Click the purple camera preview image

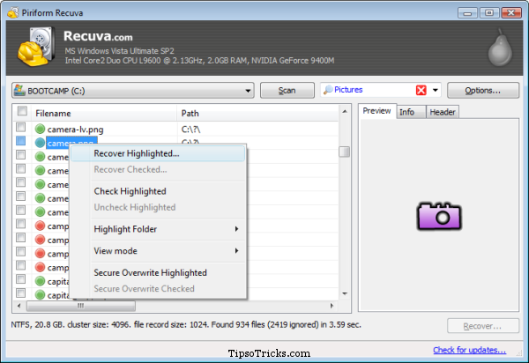(x=439, y=216)
